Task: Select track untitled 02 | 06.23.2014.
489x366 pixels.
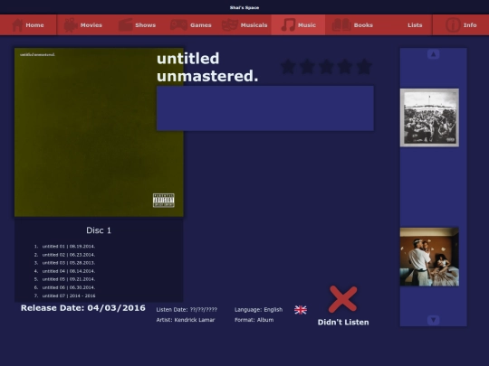Action: point(69,255)
